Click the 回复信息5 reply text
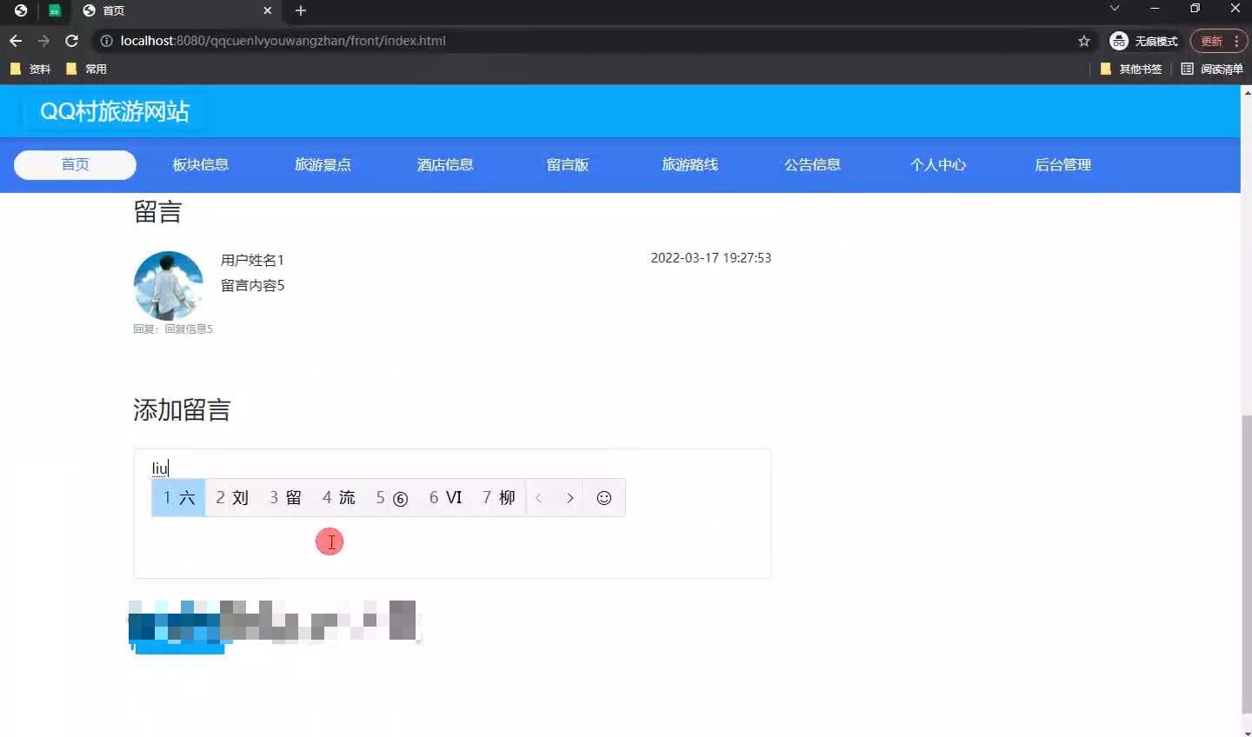The width and height of the screenshot is (1252, 737). click(189, 329)
